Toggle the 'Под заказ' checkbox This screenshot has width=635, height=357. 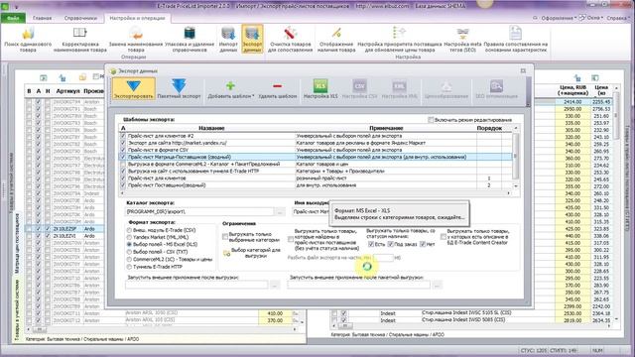390,244
